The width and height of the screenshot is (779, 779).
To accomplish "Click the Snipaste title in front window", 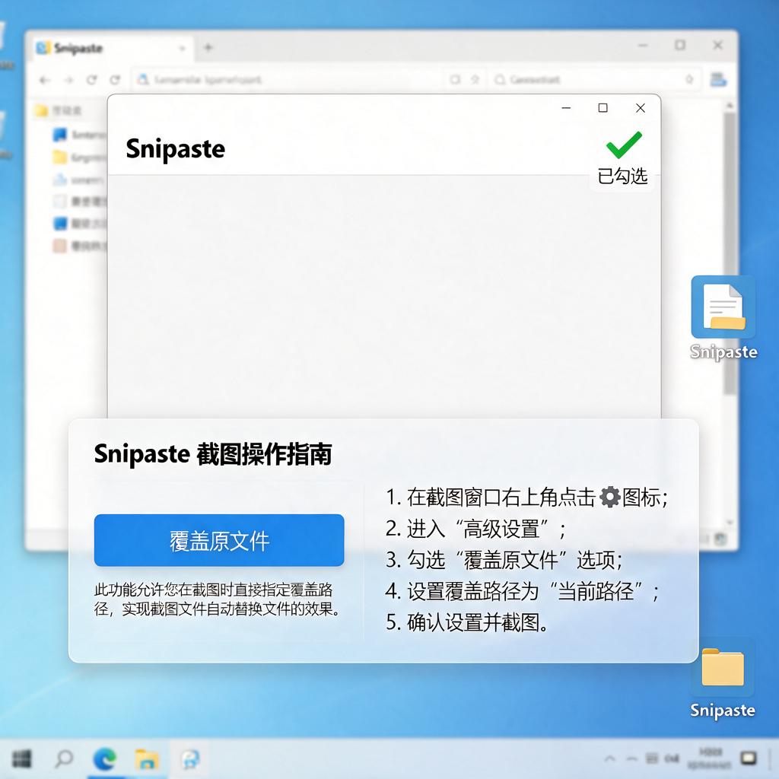I will [176, 148].
